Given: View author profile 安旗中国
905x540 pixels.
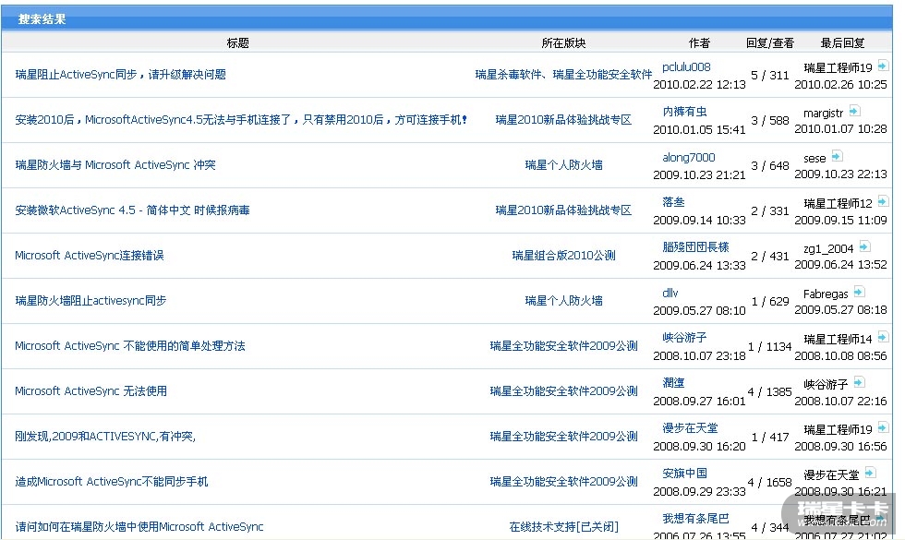Looking at the screenshot, I should tap(684, 473).
